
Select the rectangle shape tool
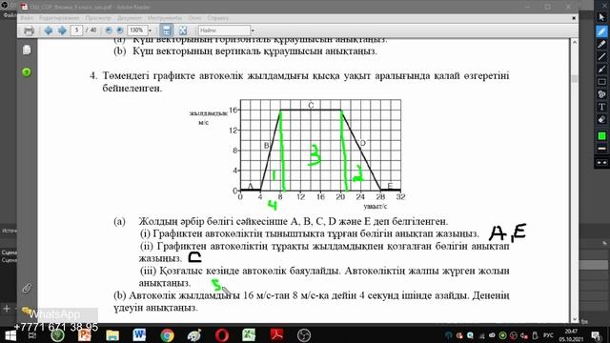(x=601, y=82)
